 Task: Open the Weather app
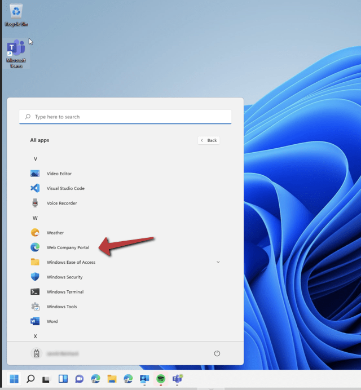(55, 233)
